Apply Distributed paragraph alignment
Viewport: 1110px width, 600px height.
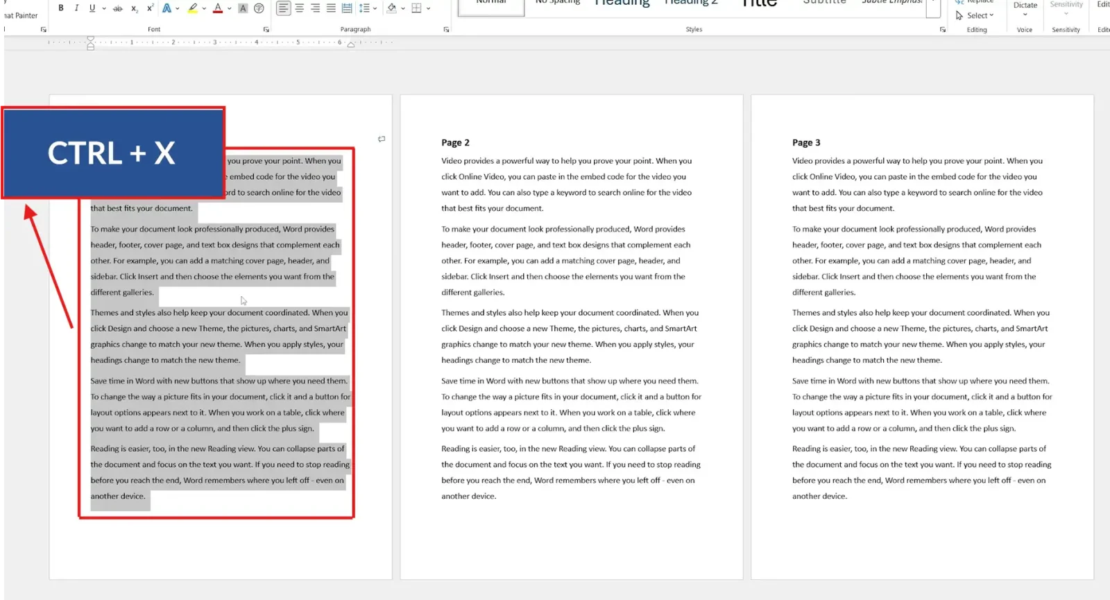point(347,8)
